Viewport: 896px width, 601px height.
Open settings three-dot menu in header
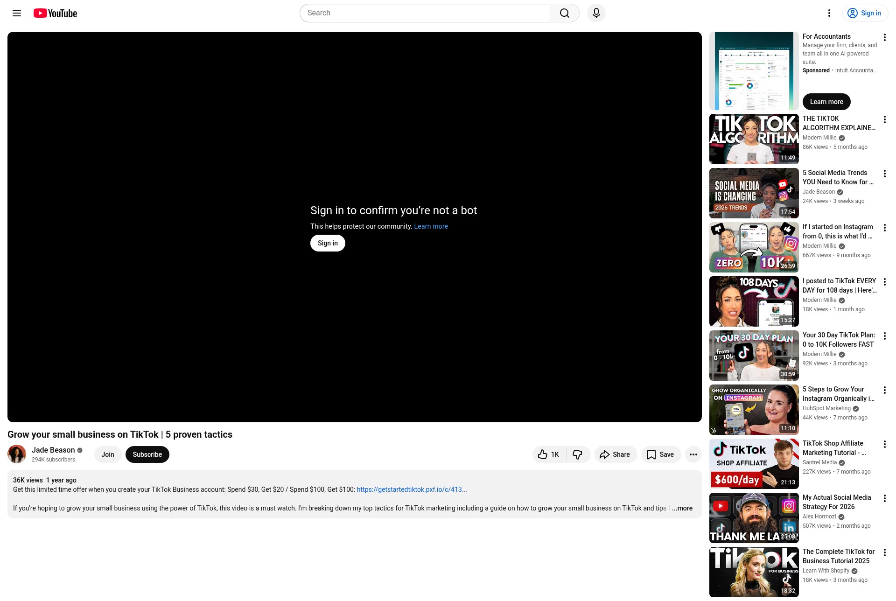829,13
